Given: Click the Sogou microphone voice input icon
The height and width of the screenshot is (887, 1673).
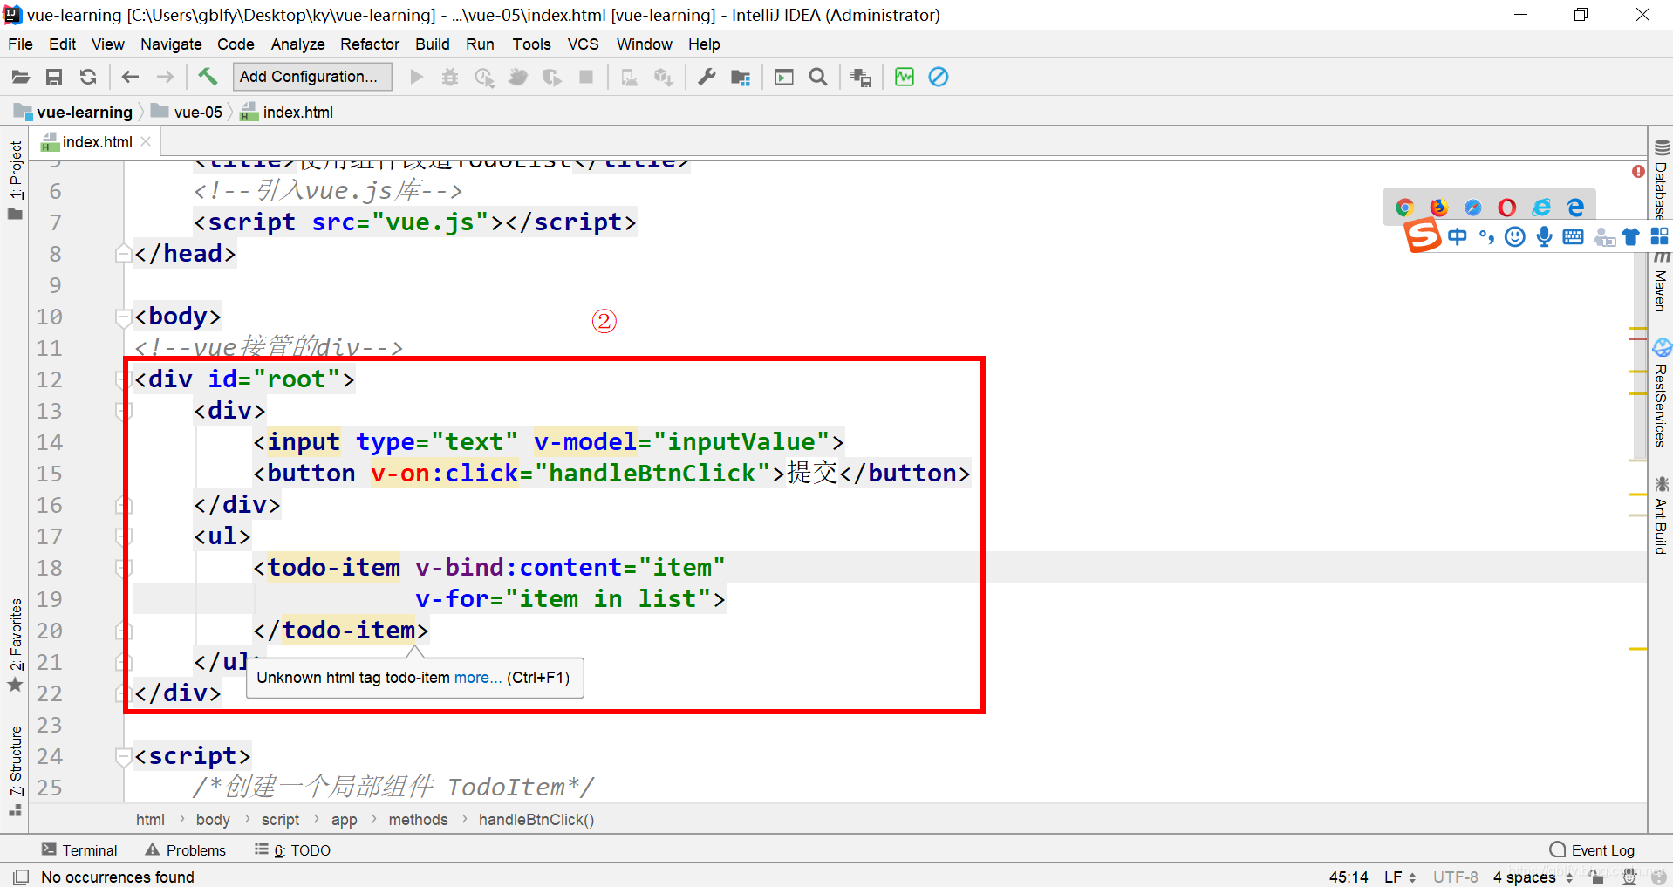Looking at the screenshot, I should [1544, 236].
